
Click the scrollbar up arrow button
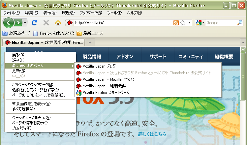243,50
